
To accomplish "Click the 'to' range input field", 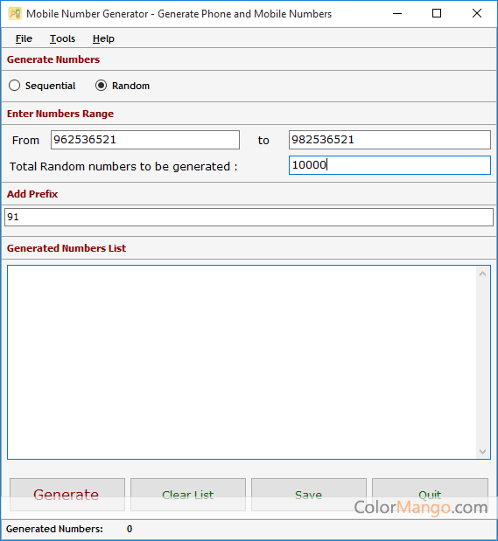I will pos(389,140).
